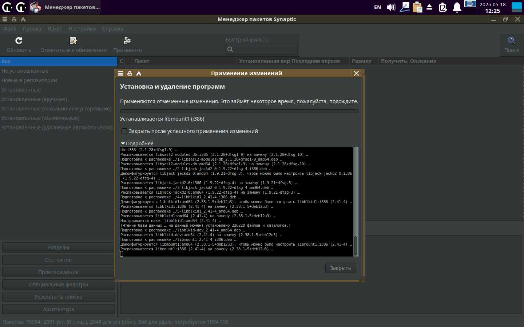The image size is (524, 327).
Task: Switch the EN keyboard layout indicator
Action: tap(377, 7)
